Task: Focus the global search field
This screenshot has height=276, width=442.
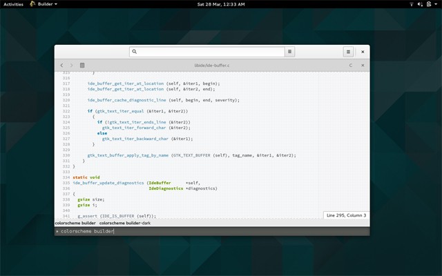Action: tap(207, 52)
